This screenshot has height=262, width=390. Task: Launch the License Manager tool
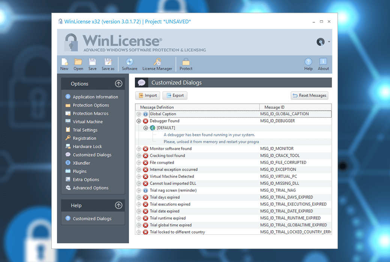coord(157,64)
